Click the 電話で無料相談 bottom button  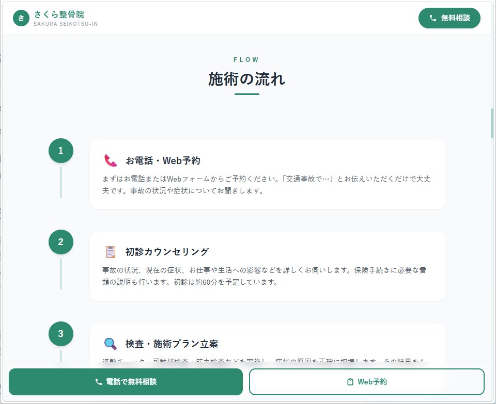click(126, 382)
